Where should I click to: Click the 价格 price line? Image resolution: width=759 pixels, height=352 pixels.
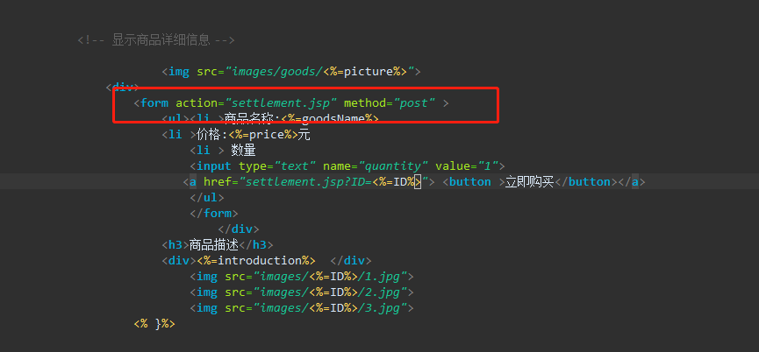(x=236, y=135)
